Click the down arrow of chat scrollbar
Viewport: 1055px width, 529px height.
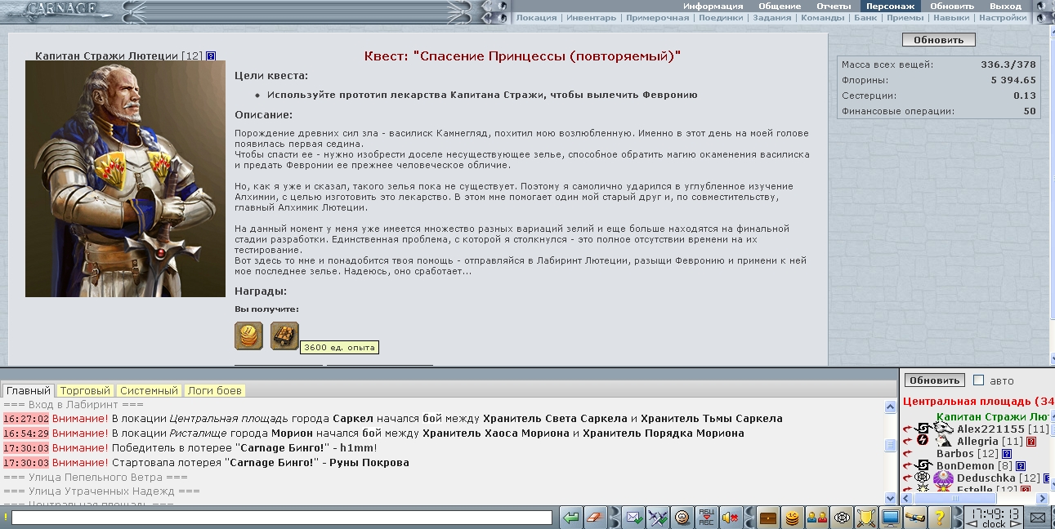[891, 497]
